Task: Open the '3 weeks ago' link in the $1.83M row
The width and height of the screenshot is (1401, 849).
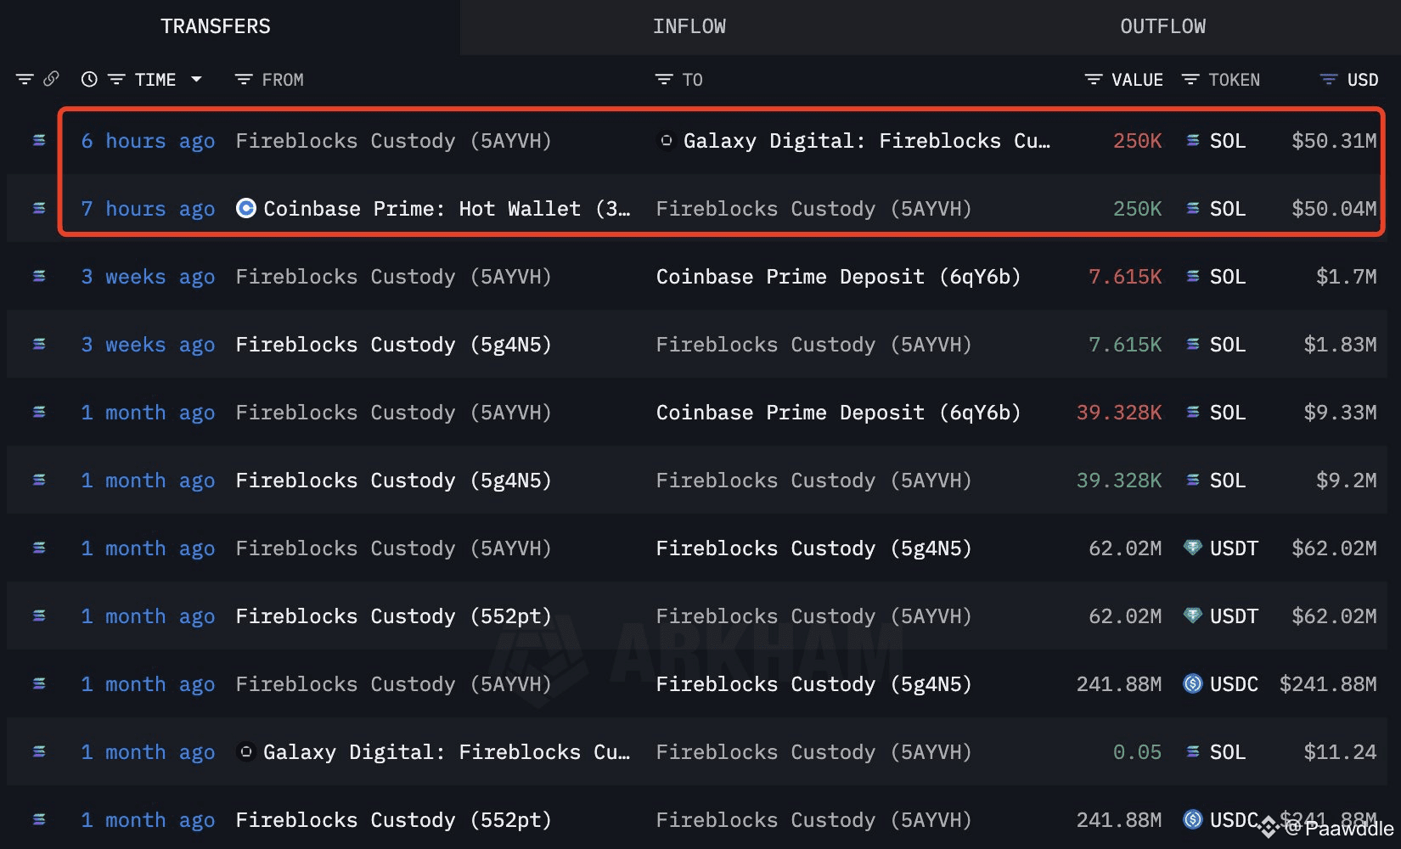Action: point(148,345)
